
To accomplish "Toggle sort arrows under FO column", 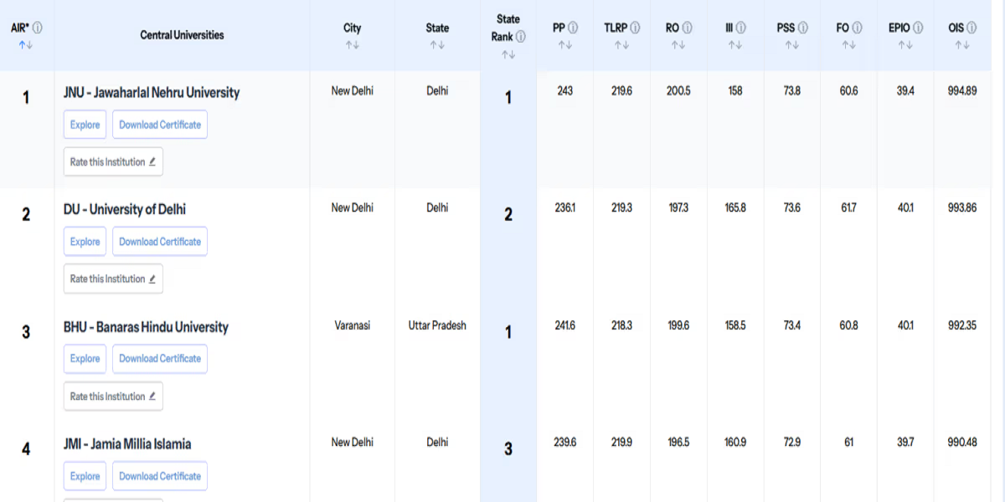I will click(x=849, y=45).
